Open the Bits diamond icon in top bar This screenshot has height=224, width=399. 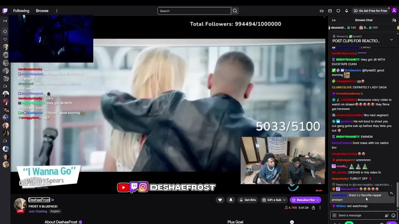[347, 11]
